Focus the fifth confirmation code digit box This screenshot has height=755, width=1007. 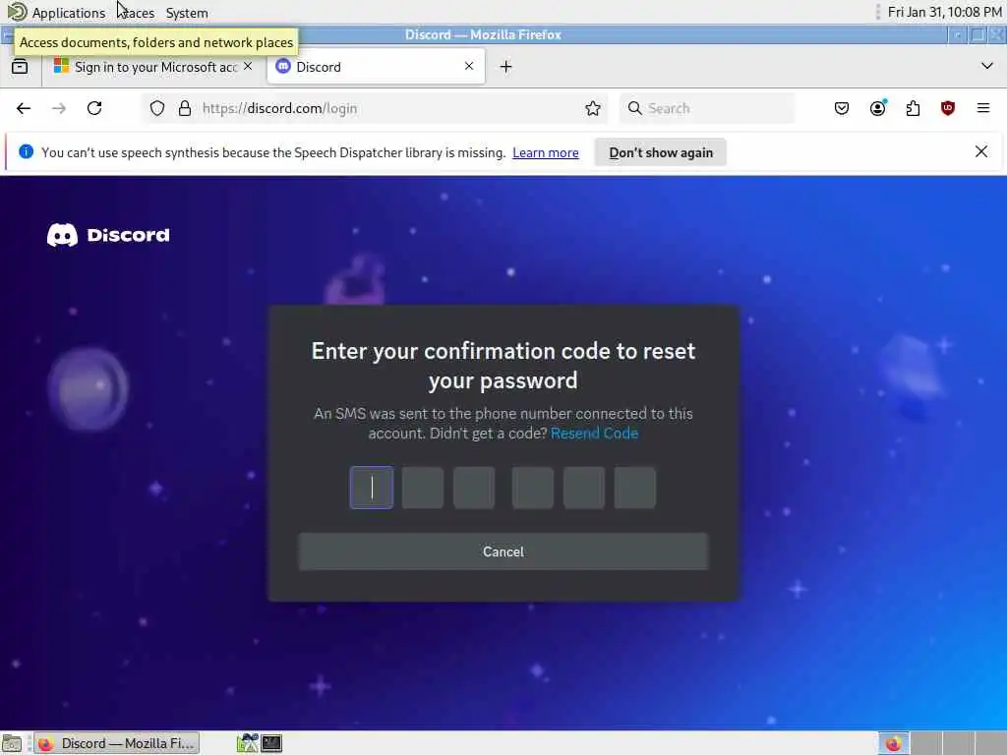pos(584,488)
